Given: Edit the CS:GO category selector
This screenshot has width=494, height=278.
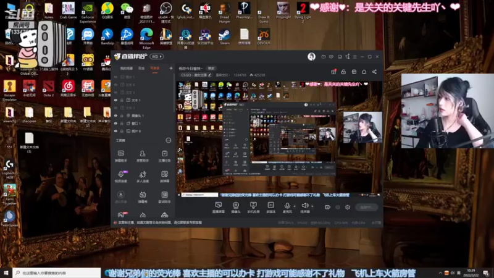Looking at the screenshot, I should pyautogui.click(x=196, y=75).
